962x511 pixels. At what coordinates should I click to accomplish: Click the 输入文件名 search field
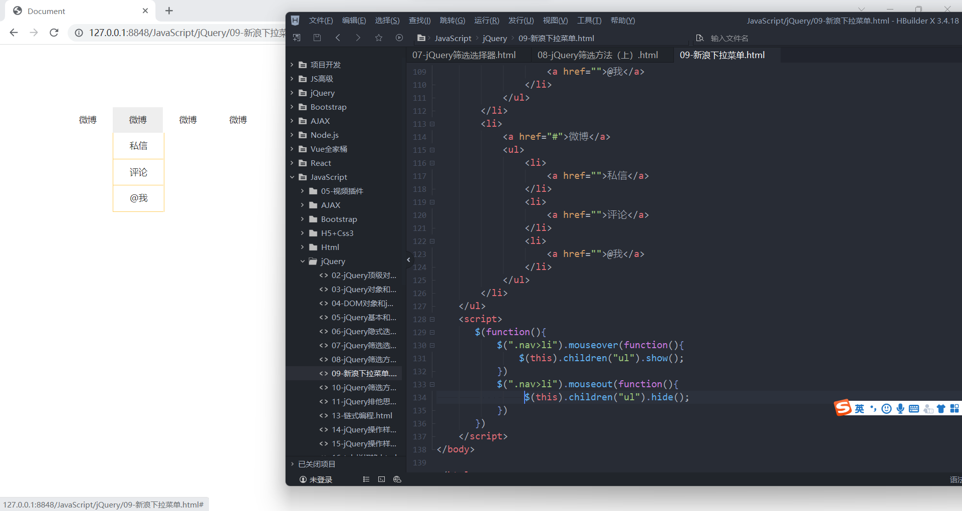tap(729, 38)
